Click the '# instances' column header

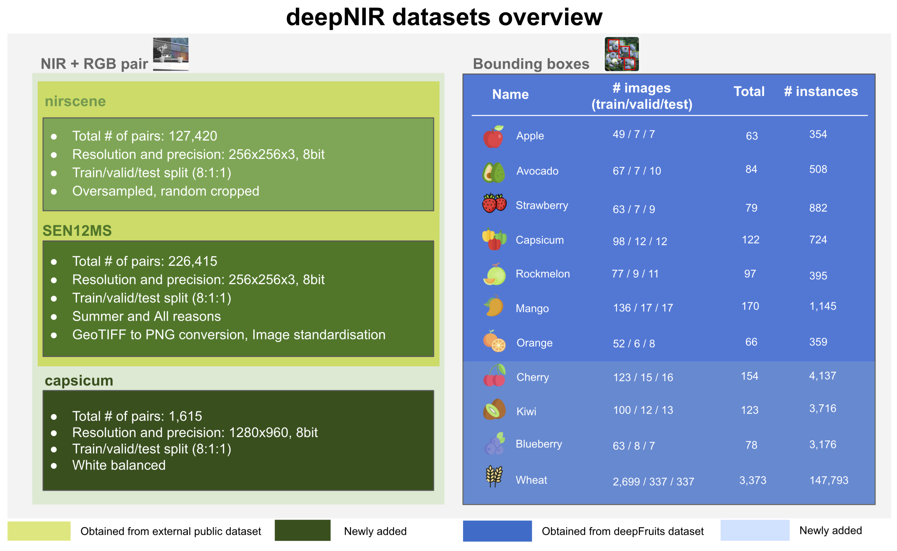coord(821,92)
